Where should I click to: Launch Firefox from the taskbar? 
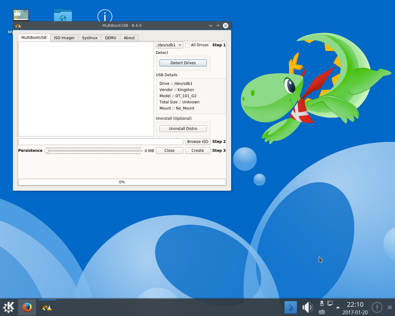point(27,307)
